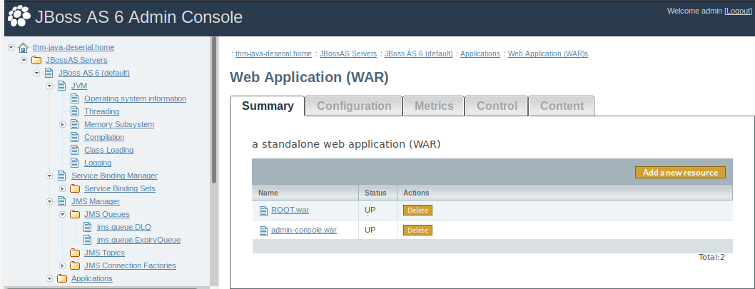The height and width of the screenshot is (289, 755).
Task: Click the Total:2 count text
Action: pos(711,257)
